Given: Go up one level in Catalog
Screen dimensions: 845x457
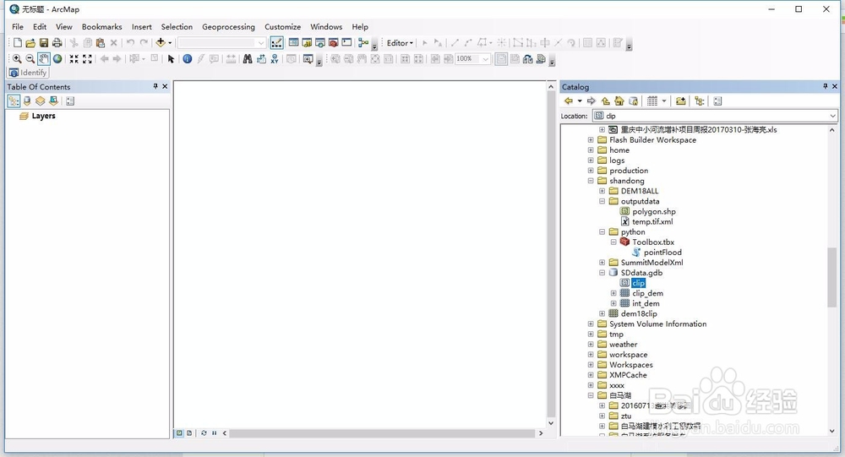Looking at the screenshot, I should point(606,101).
